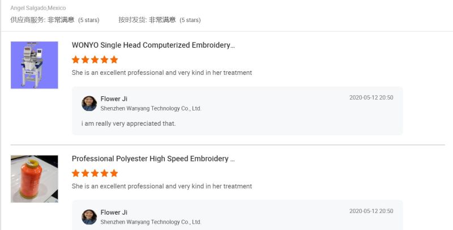Click the WONYO review text about excellent professional
The image size is (453, 230).
(162, 73)
